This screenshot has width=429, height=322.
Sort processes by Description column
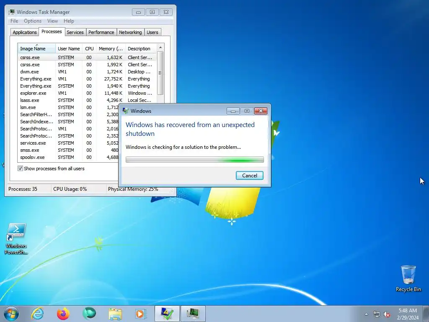point(141,49)
